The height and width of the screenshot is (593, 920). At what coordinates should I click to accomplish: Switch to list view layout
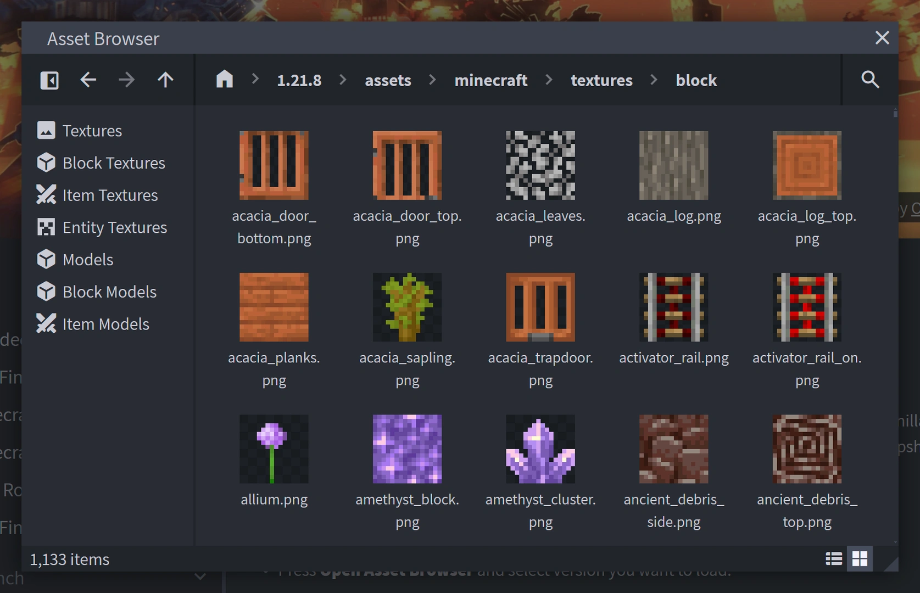coord(833,558)
